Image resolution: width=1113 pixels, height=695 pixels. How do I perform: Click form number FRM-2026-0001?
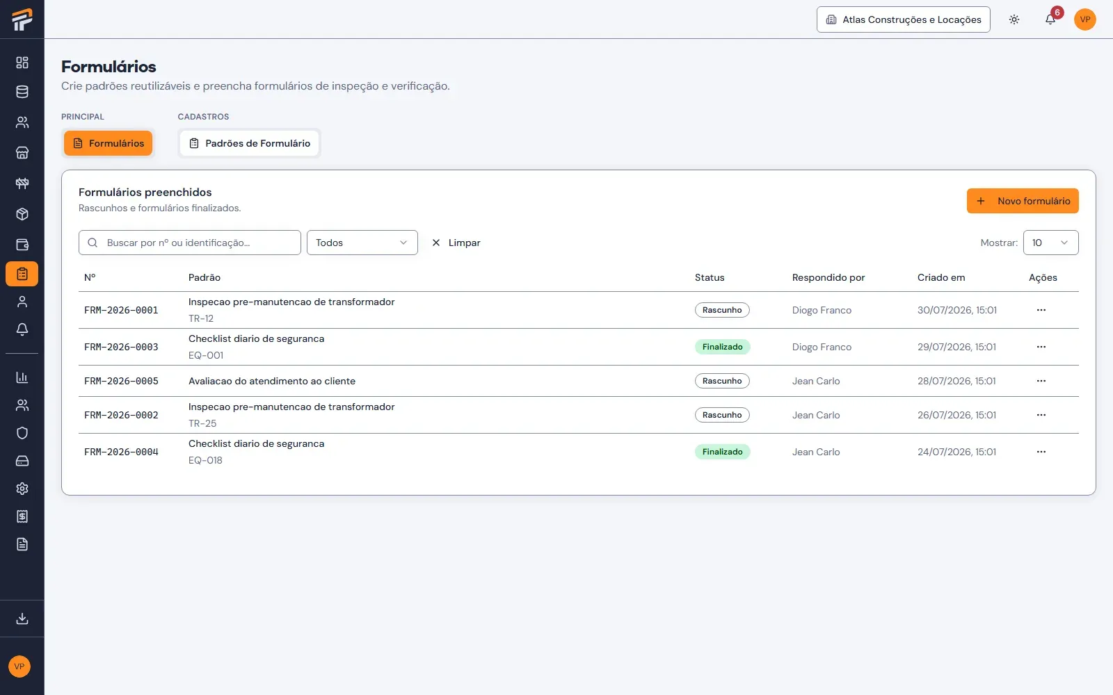[x=121, y=310]
